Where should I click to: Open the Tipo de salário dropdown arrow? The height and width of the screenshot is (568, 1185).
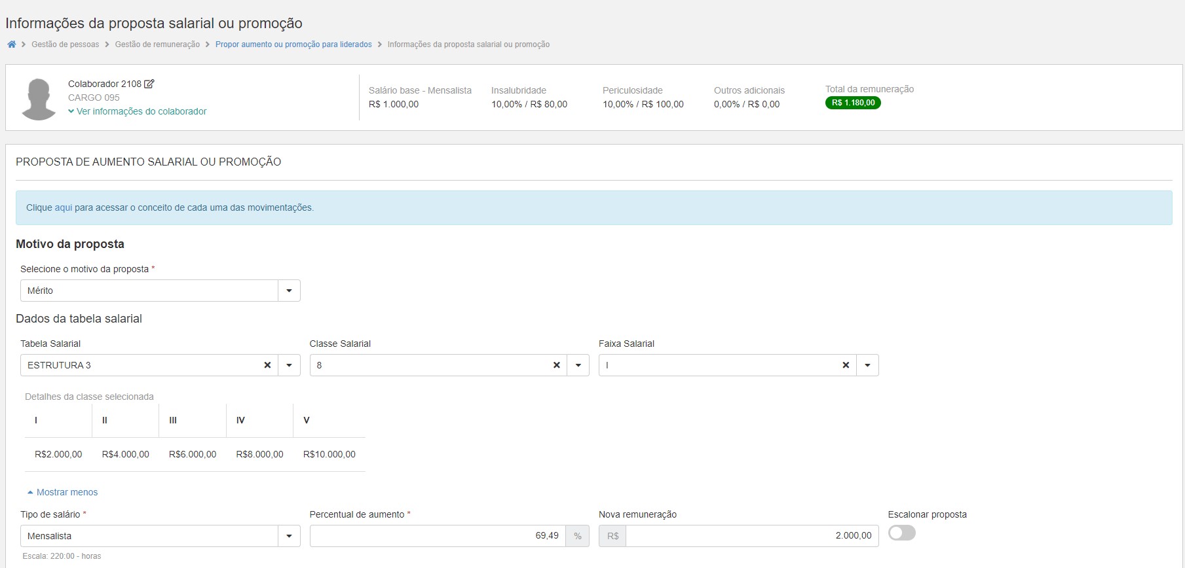[x=289, y=536]
